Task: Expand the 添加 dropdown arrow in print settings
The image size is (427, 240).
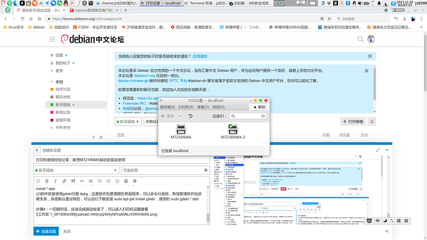Action: click(180, 116)
